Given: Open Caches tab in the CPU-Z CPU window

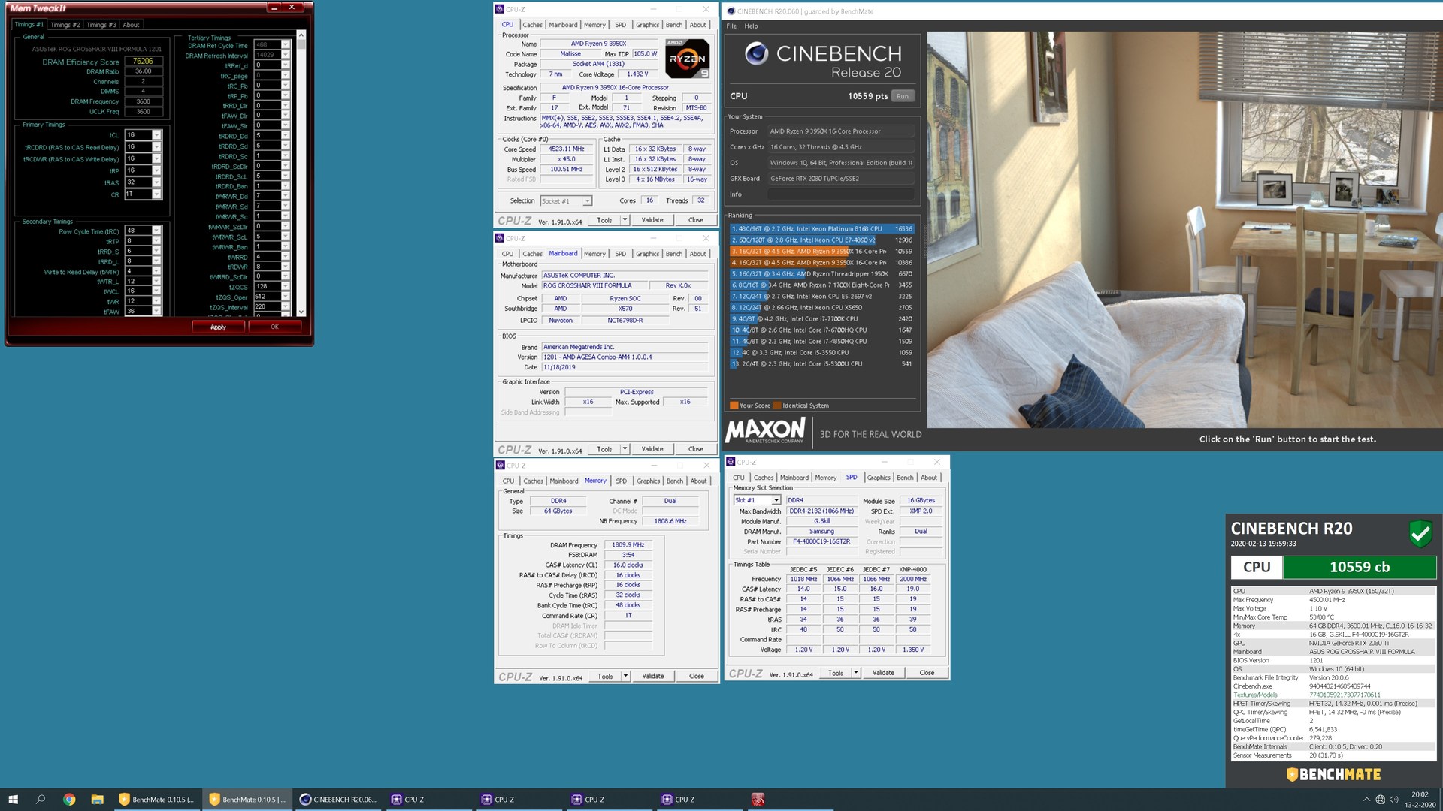Looking at the screenshot, I should tap(532, 25).
